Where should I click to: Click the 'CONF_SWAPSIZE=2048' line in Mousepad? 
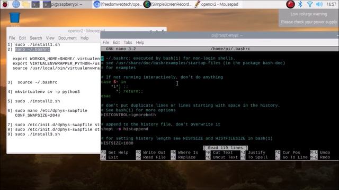(38, 115)
